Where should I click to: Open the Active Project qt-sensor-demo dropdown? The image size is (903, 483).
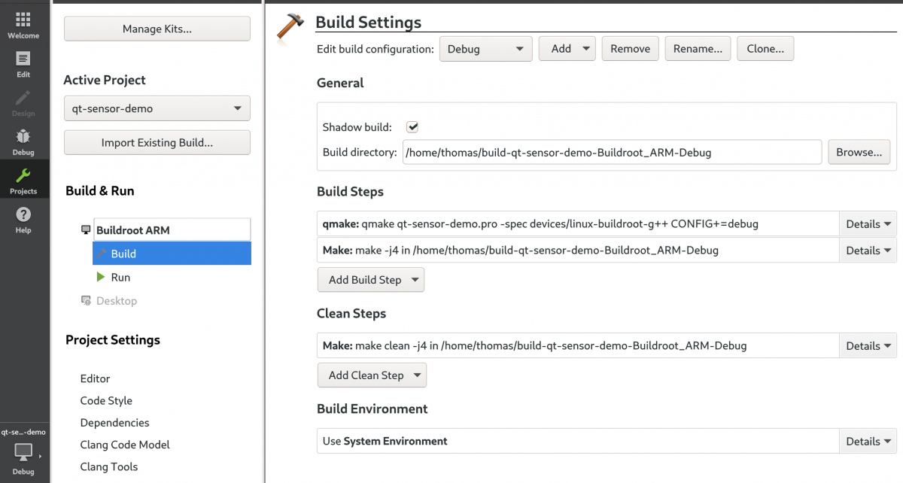tap(157, 108)
